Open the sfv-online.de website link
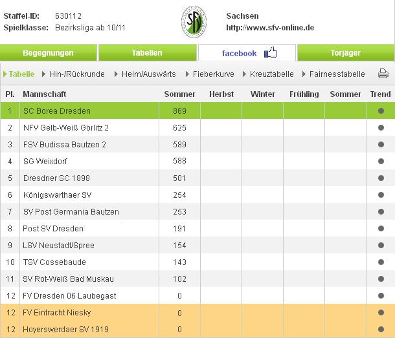Image resolution: width=395 pixels, height=338 pixels. pyautogui.click(x=270, y=28)
